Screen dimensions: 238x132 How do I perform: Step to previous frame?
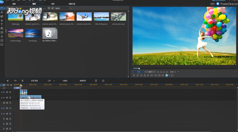tap(141, 75)
